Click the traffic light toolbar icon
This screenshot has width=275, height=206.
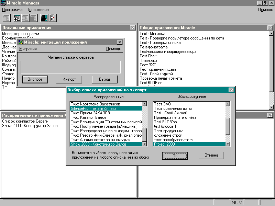[x=52, y=18]
